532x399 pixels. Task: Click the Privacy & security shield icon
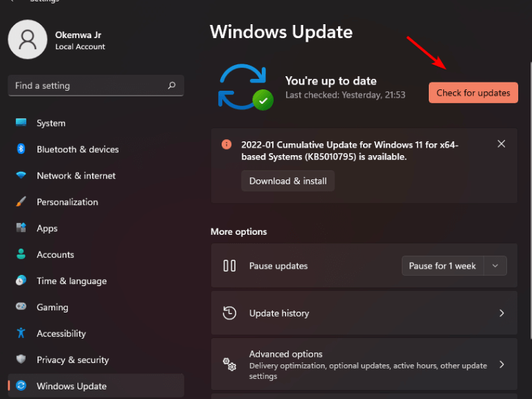[x=21, y=359]
